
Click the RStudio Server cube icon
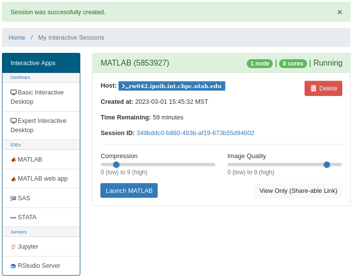13,266
